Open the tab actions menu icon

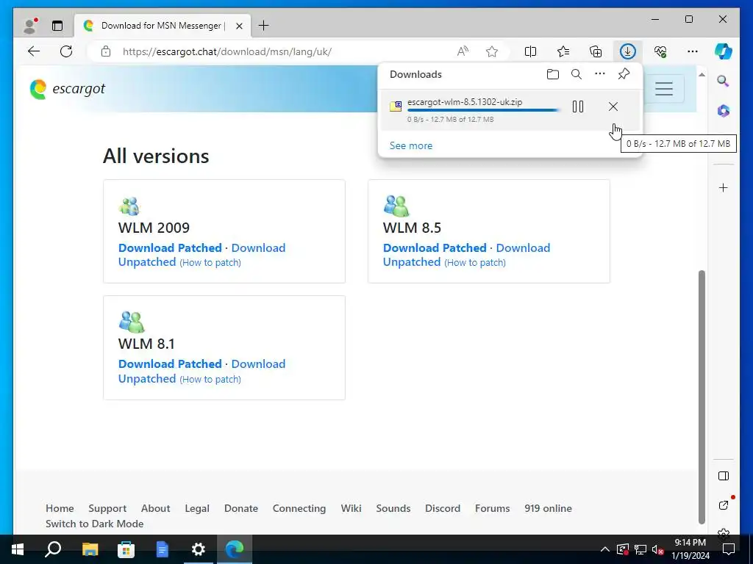tap(57, 26)
